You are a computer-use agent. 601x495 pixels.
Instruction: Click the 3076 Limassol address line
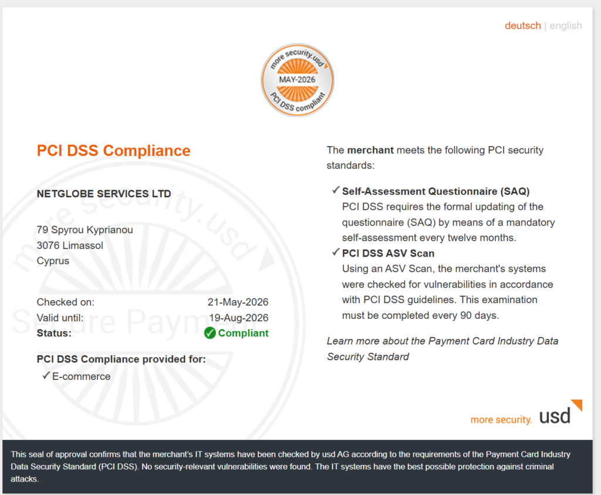[70, 245]
